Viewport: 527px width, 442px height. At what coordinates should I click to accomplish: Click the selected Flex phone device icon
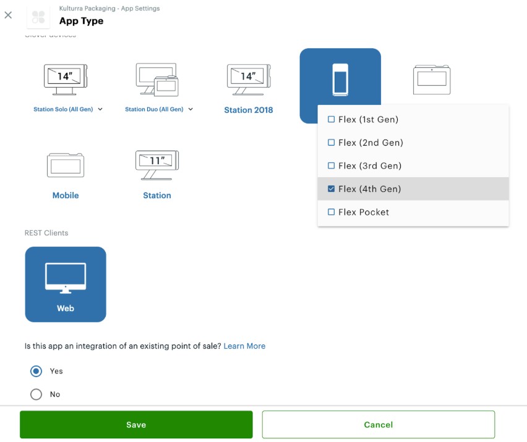pos(340,78)
